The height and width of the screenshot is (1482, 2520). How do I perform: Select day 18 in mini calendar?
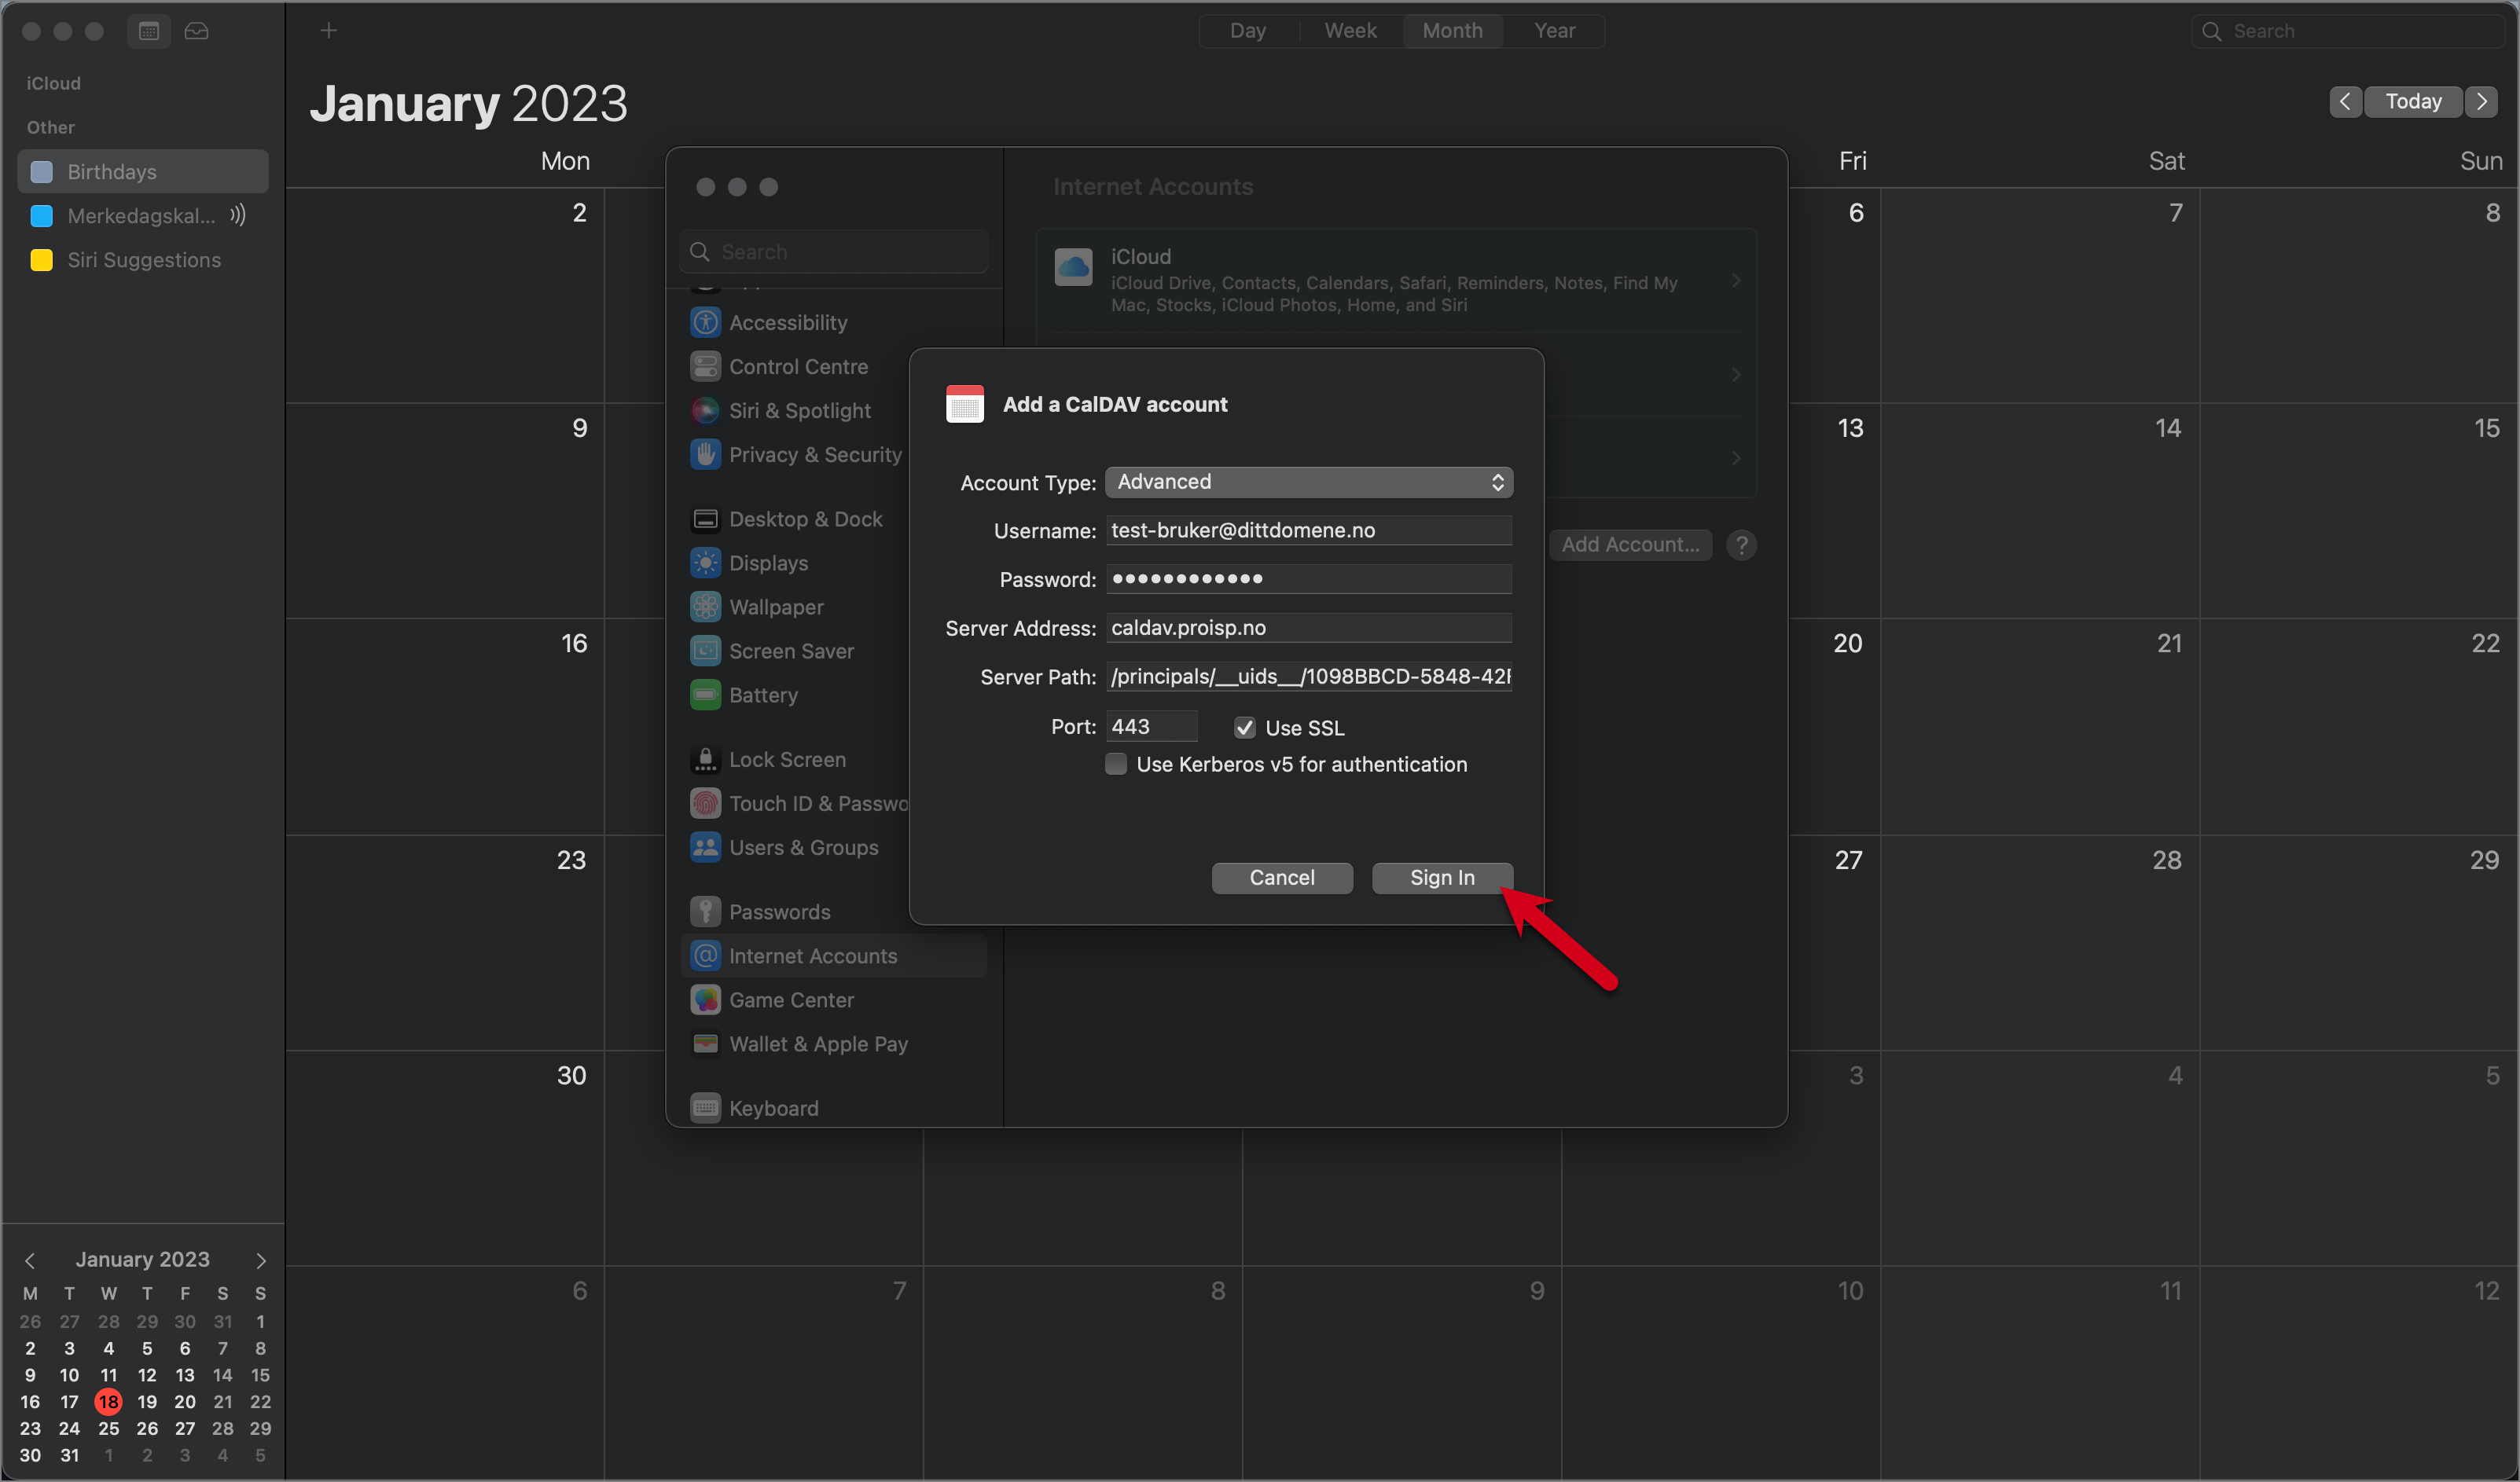pyautogui.click(x=108, y=1402)
